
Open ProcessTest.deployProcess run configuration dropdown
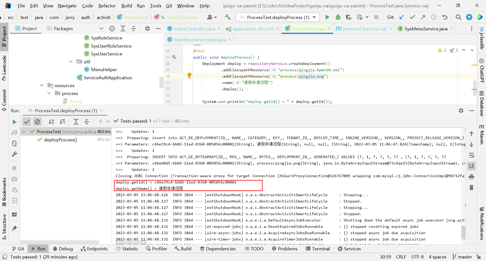tap(277, 17)
